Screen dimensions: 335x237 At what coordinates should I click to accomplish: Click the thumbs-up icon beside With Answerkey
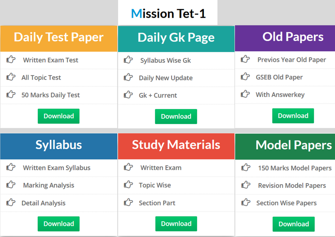(x=246, y=94)
